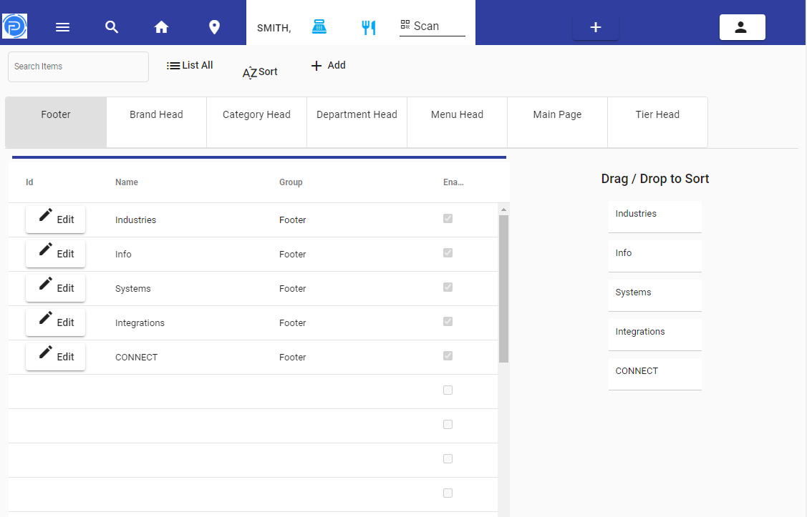
Task: Open the hamburger menu
Action: tap(62, 27)
